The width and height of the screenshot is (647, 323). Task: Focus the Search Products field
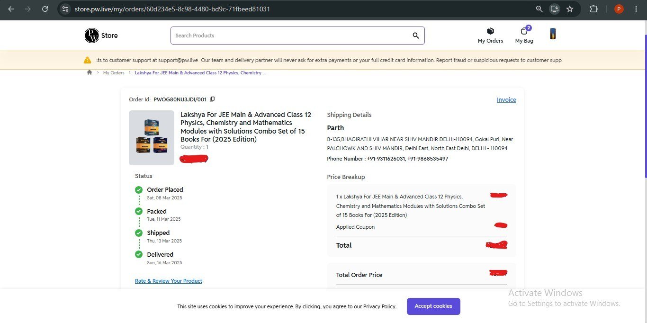pyautogui.click(x=297, y=36)
